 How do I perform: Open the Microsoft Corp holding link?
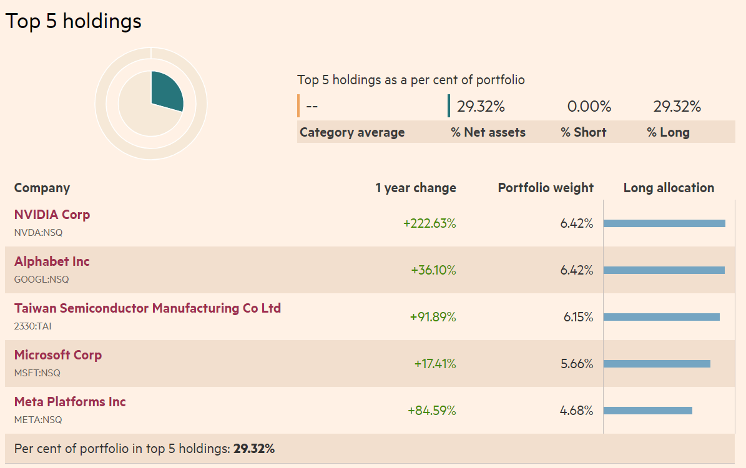[x=57, y=355]
